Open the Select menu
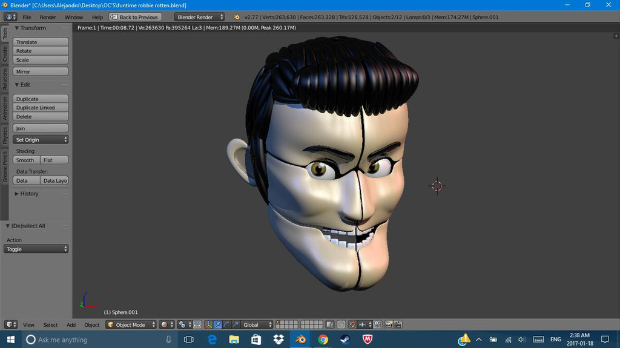Image resolution: width=620 pixels, height=348 pixels. point(51,324)
